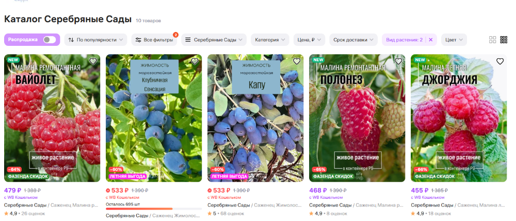
Task: Toggle the Распродажа sale switch
Action: (50, 40)
